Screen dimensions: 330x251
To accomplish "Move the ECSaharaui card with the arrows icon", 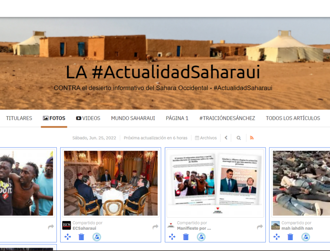I will pyautogui.click(x=68, y=237).
